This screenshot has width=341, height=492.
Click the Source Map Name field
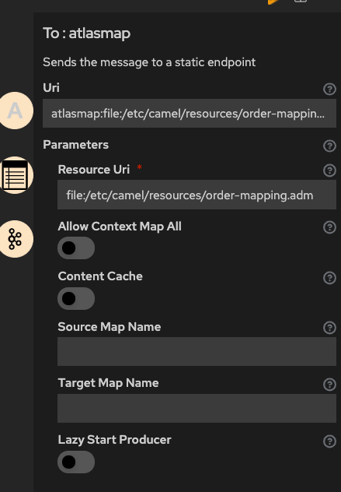coord(197,351)
